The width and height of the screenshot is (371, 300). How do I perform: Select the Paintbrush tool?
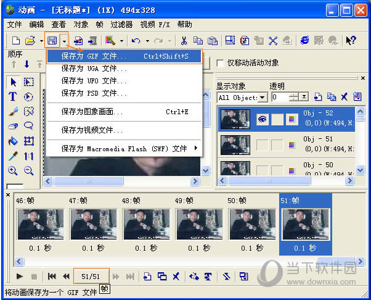click(x=14, y=111)
